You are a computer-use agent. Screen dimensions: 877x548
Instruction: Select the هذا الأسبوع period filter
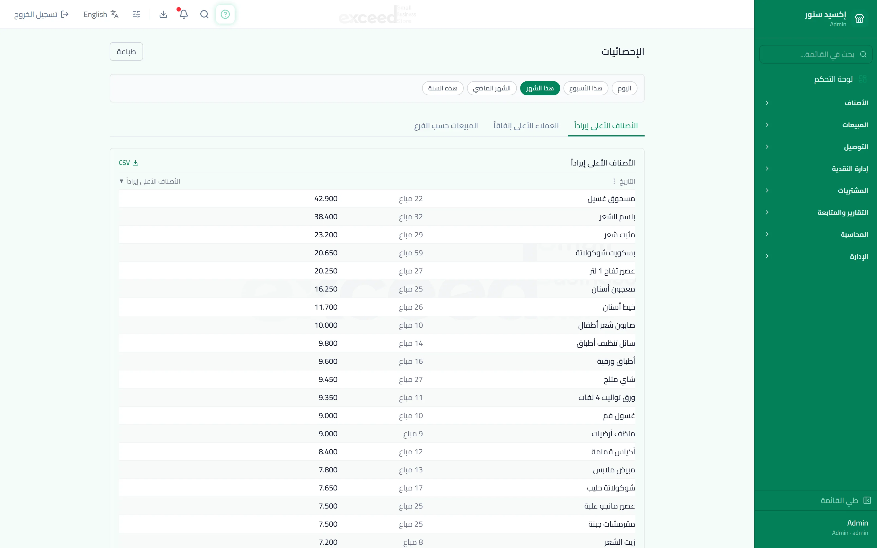click(x=586, y=88)
